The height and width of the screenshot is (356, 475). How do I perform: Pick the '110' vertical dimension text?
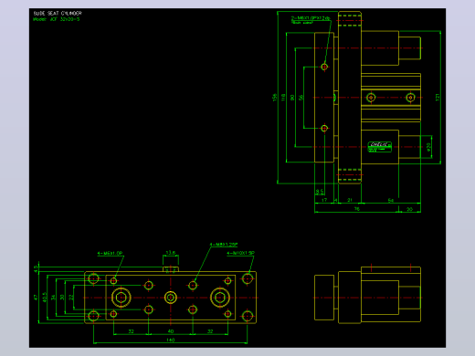[283, 98]
